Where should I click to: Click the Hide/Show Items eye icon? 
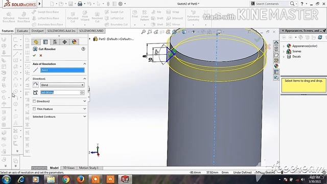tap(193, 32)
